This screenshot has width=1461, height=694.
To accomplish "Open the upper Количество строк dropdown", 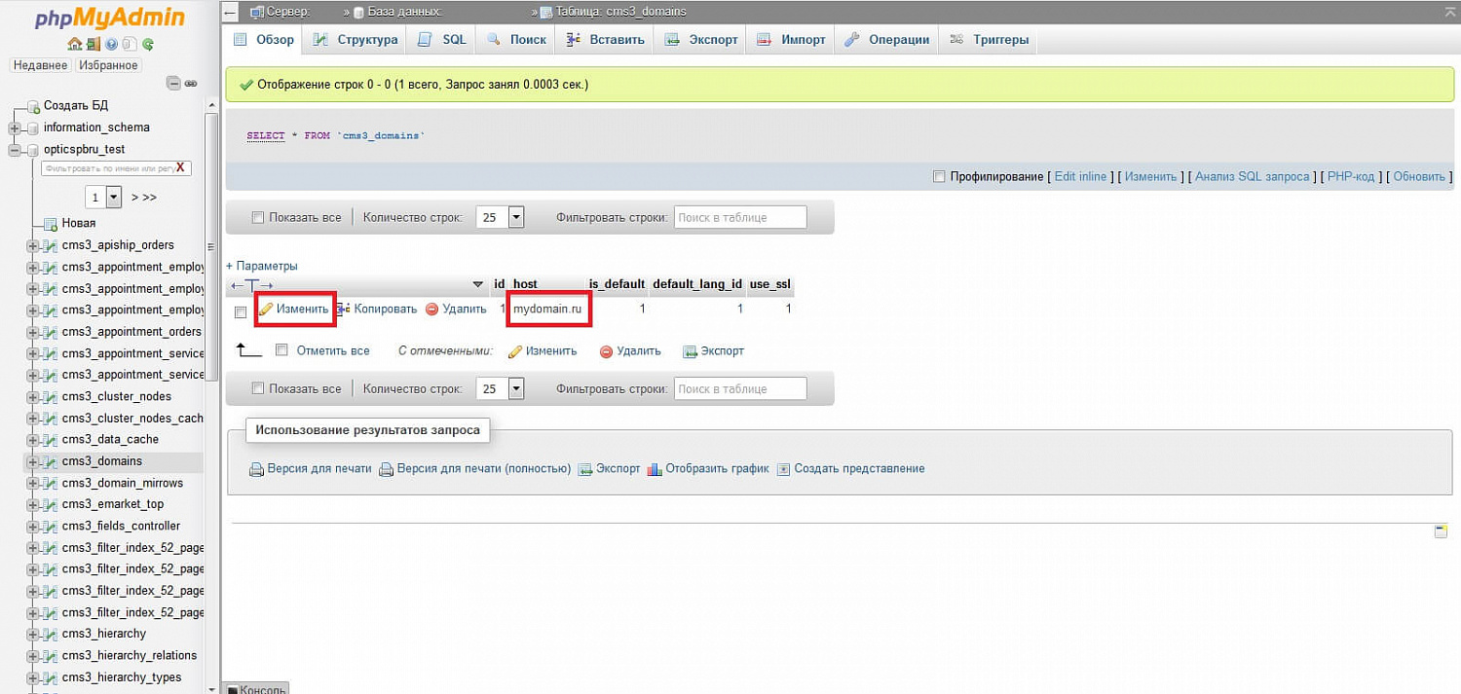I will 501,217.
